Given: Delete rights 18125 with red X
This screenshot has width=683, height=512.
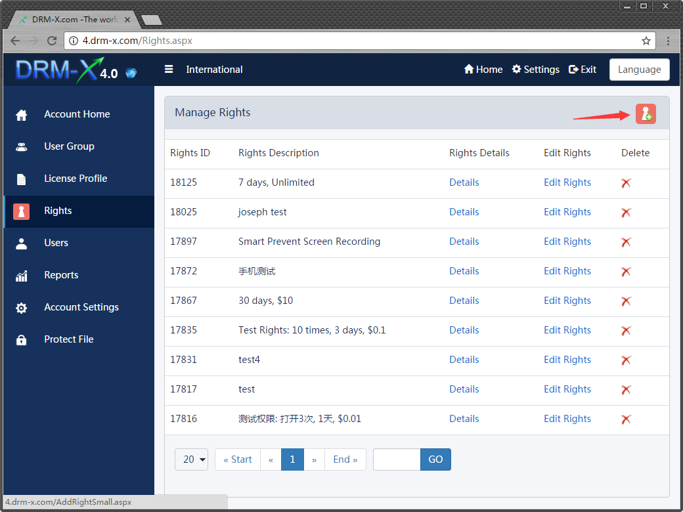Looking at the screenshot, I should (626, 183).
